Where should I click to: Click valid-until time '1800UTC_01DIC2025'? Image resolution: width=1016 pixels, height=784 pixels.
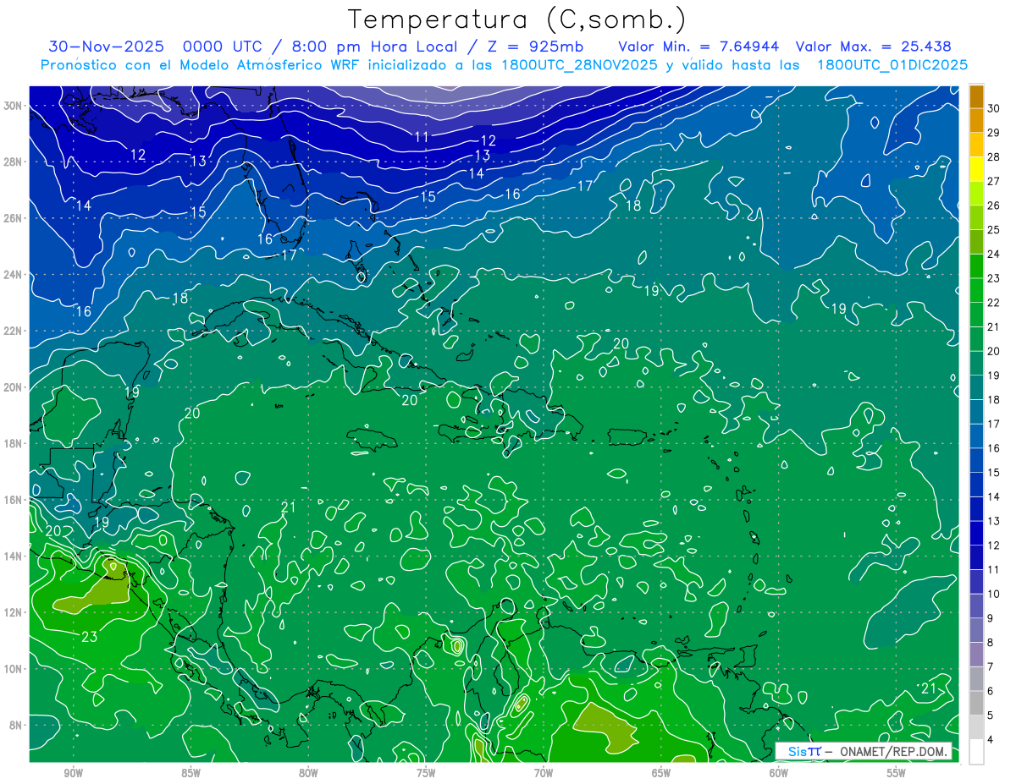coord(892,65)
